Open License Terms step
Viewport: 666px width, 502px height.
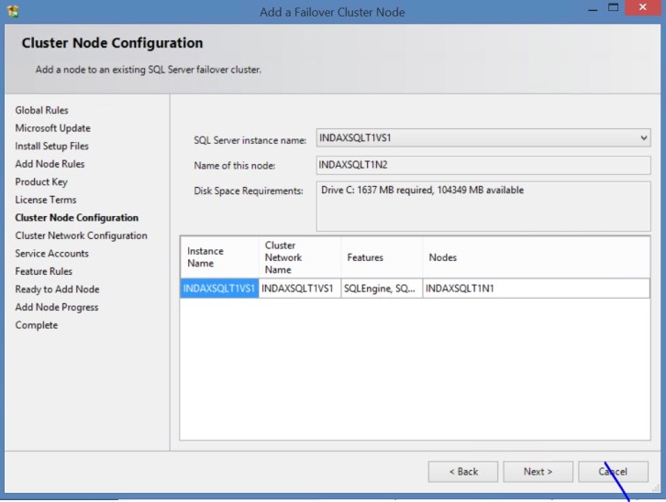(46, 200)
